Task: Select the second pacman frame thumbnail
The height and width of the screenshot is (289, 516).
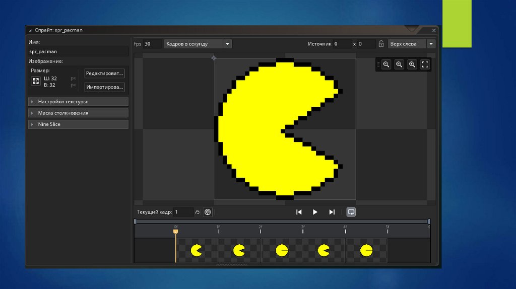Action: pos(239,251)
